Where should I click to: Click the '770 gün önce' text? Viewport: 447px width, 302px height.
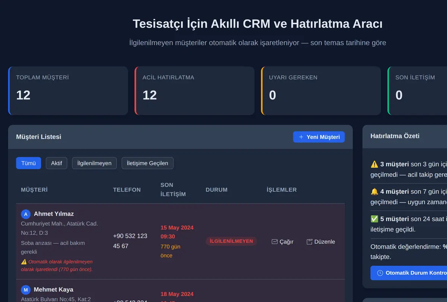click(x=171, y=251)
